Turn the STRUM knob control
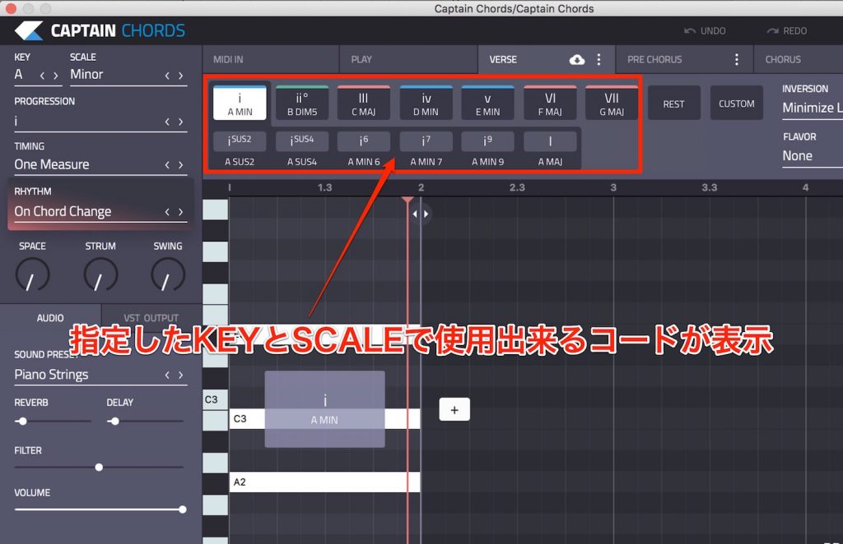This screenshot has width=843, height=544. tap(100, 274)
